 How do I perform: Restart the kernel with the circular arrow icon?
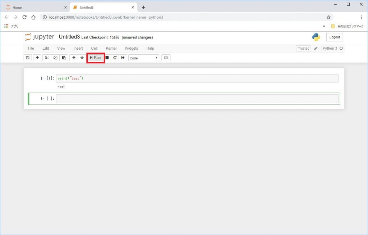[115, 58]
